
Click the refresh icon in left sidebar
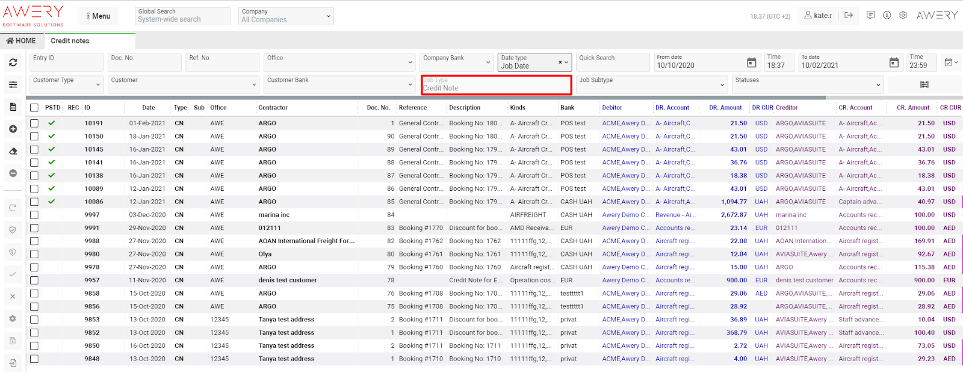pyautogui.click(x=13, y=63)
